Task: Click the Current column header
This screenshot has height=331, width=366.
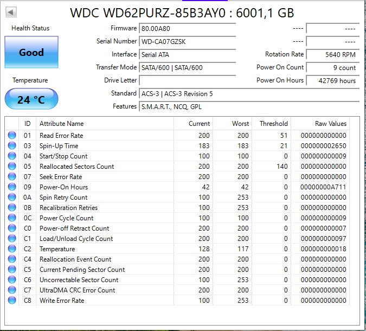Action: pyautogui.click(x=193, y=123)
